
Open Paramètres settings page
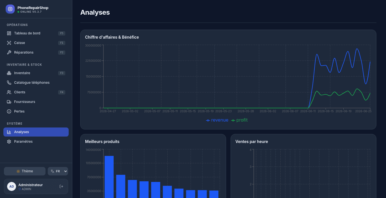click(36, 142)
